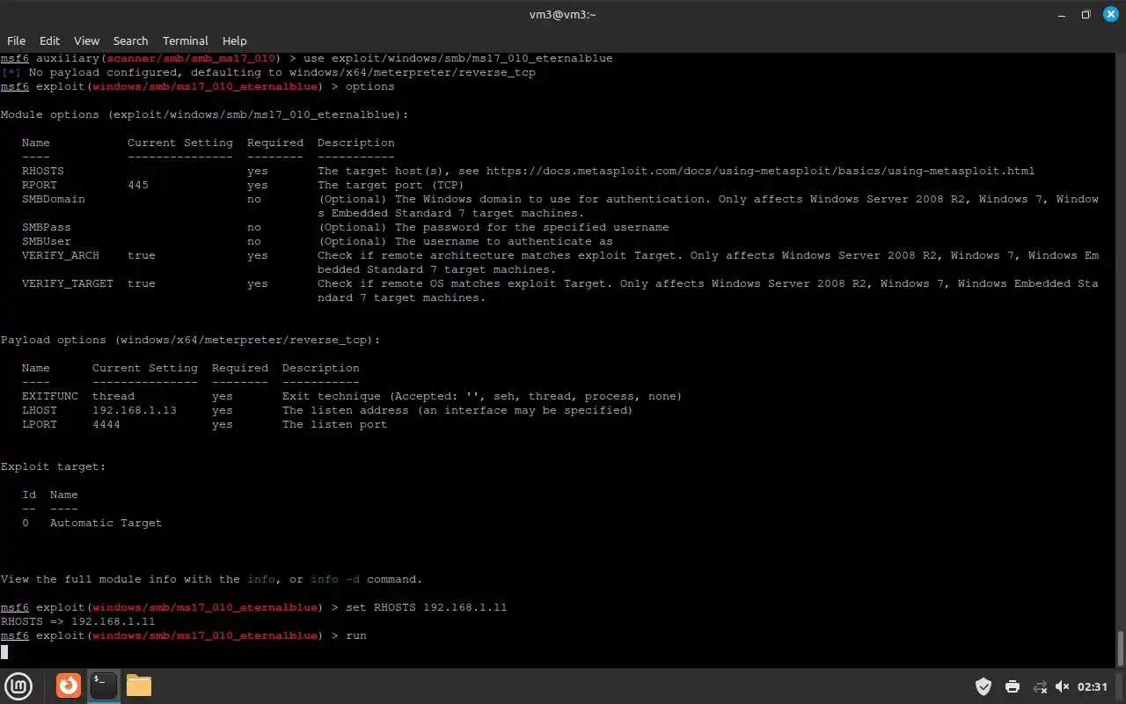Maximize the terminal window
The width and height of the screenshot is (1126, 704).
(x=1086, y=14)
